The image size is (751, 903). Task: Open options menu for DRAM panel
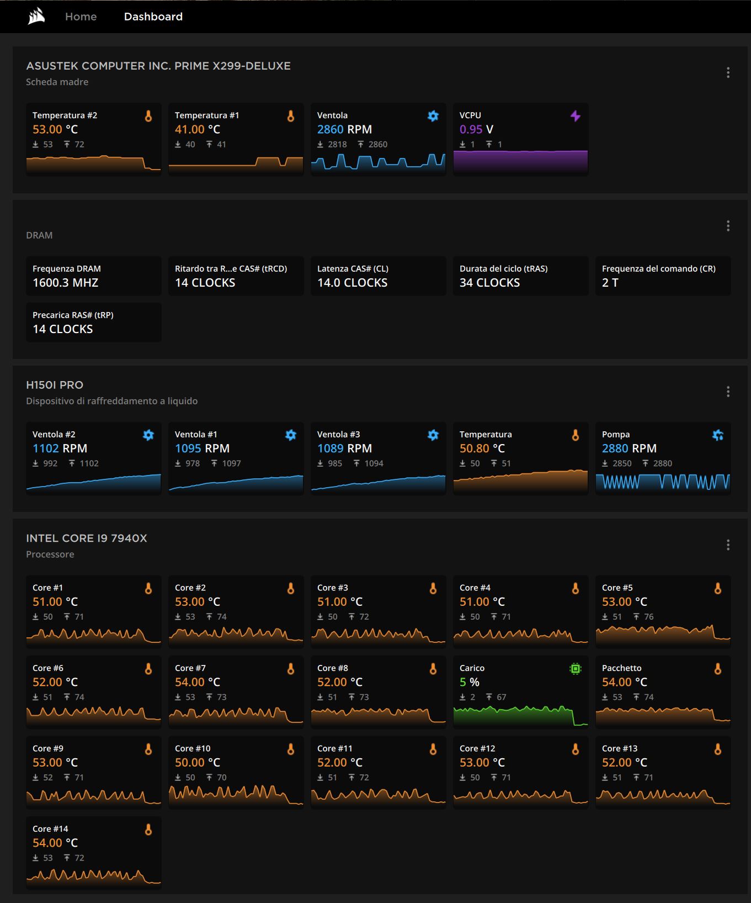click(x=728, y=226)
